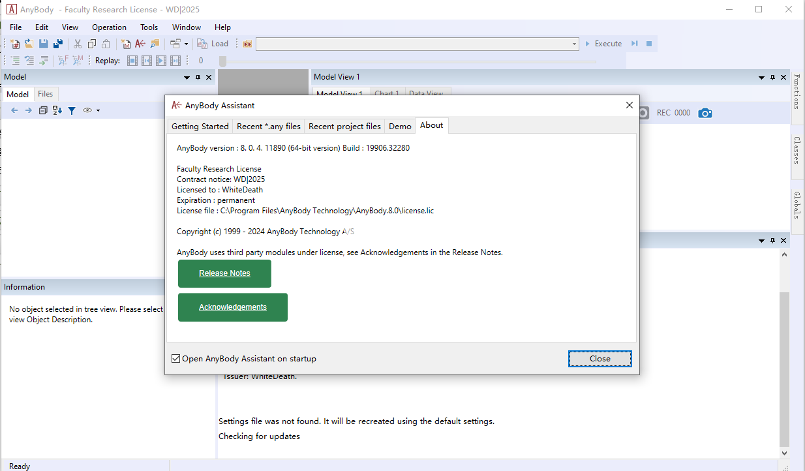Open the File menu

pyautogui.click(x=16, y=27)
